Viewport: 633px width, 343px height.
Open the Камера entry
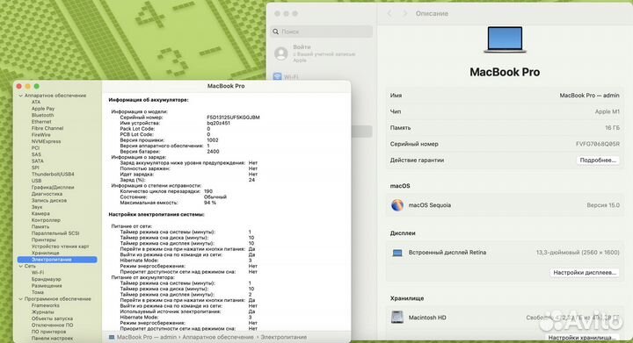(x=40, y=213)
